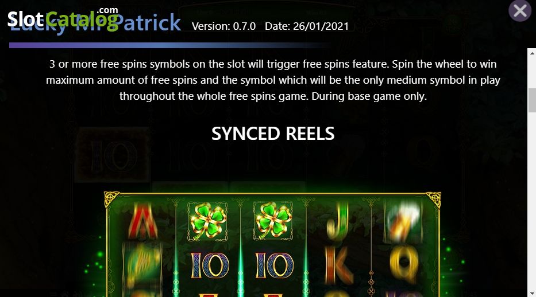The image size is (536, 297).
Task: Click the scrollbar up arrow
Action: [532, 53]
